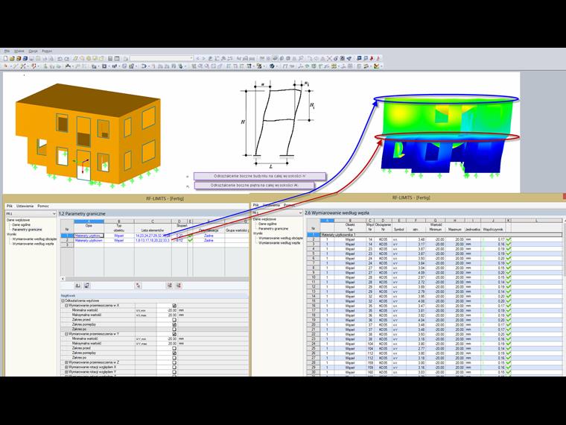566x425 pixels.
Task: Click the blue Save icon in the main toolbar
Action: point(25,58)
